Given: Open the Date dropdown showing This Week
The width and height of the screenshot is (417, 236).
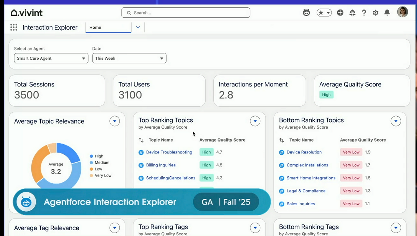Looking at the screenshot, I should click(x=129, y=58).
